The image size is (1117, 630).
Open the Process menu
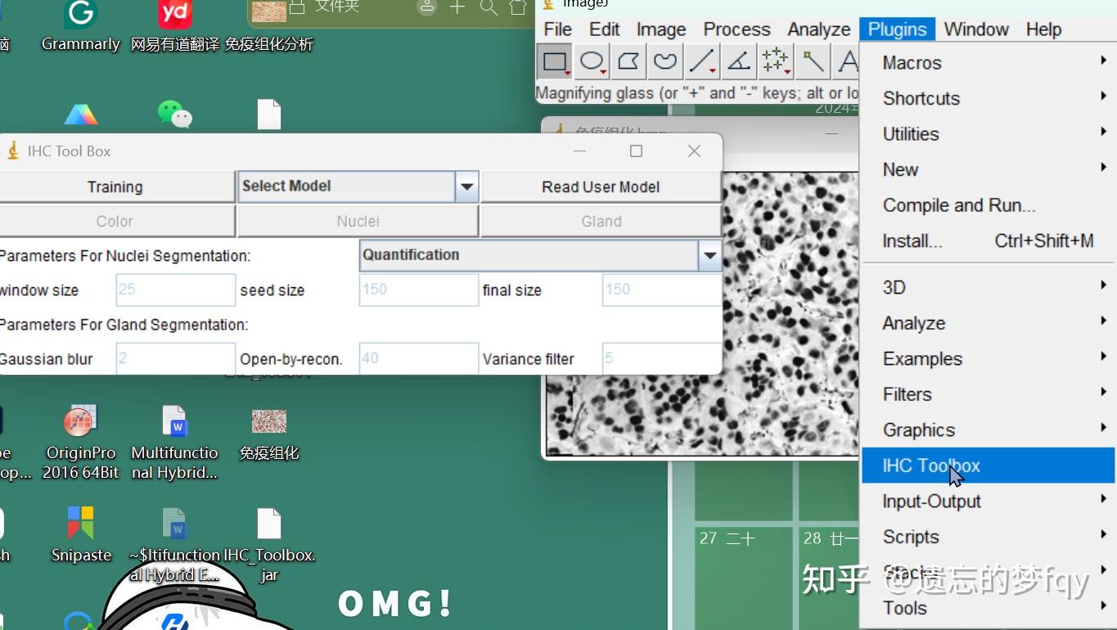pyautogui.click(x=737, y=29)
